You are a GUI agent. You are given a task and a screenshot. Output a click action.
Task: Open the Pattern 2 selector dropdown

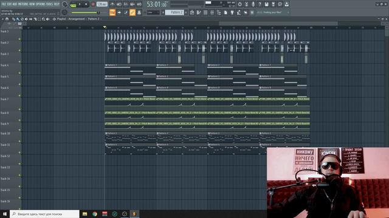174,12
